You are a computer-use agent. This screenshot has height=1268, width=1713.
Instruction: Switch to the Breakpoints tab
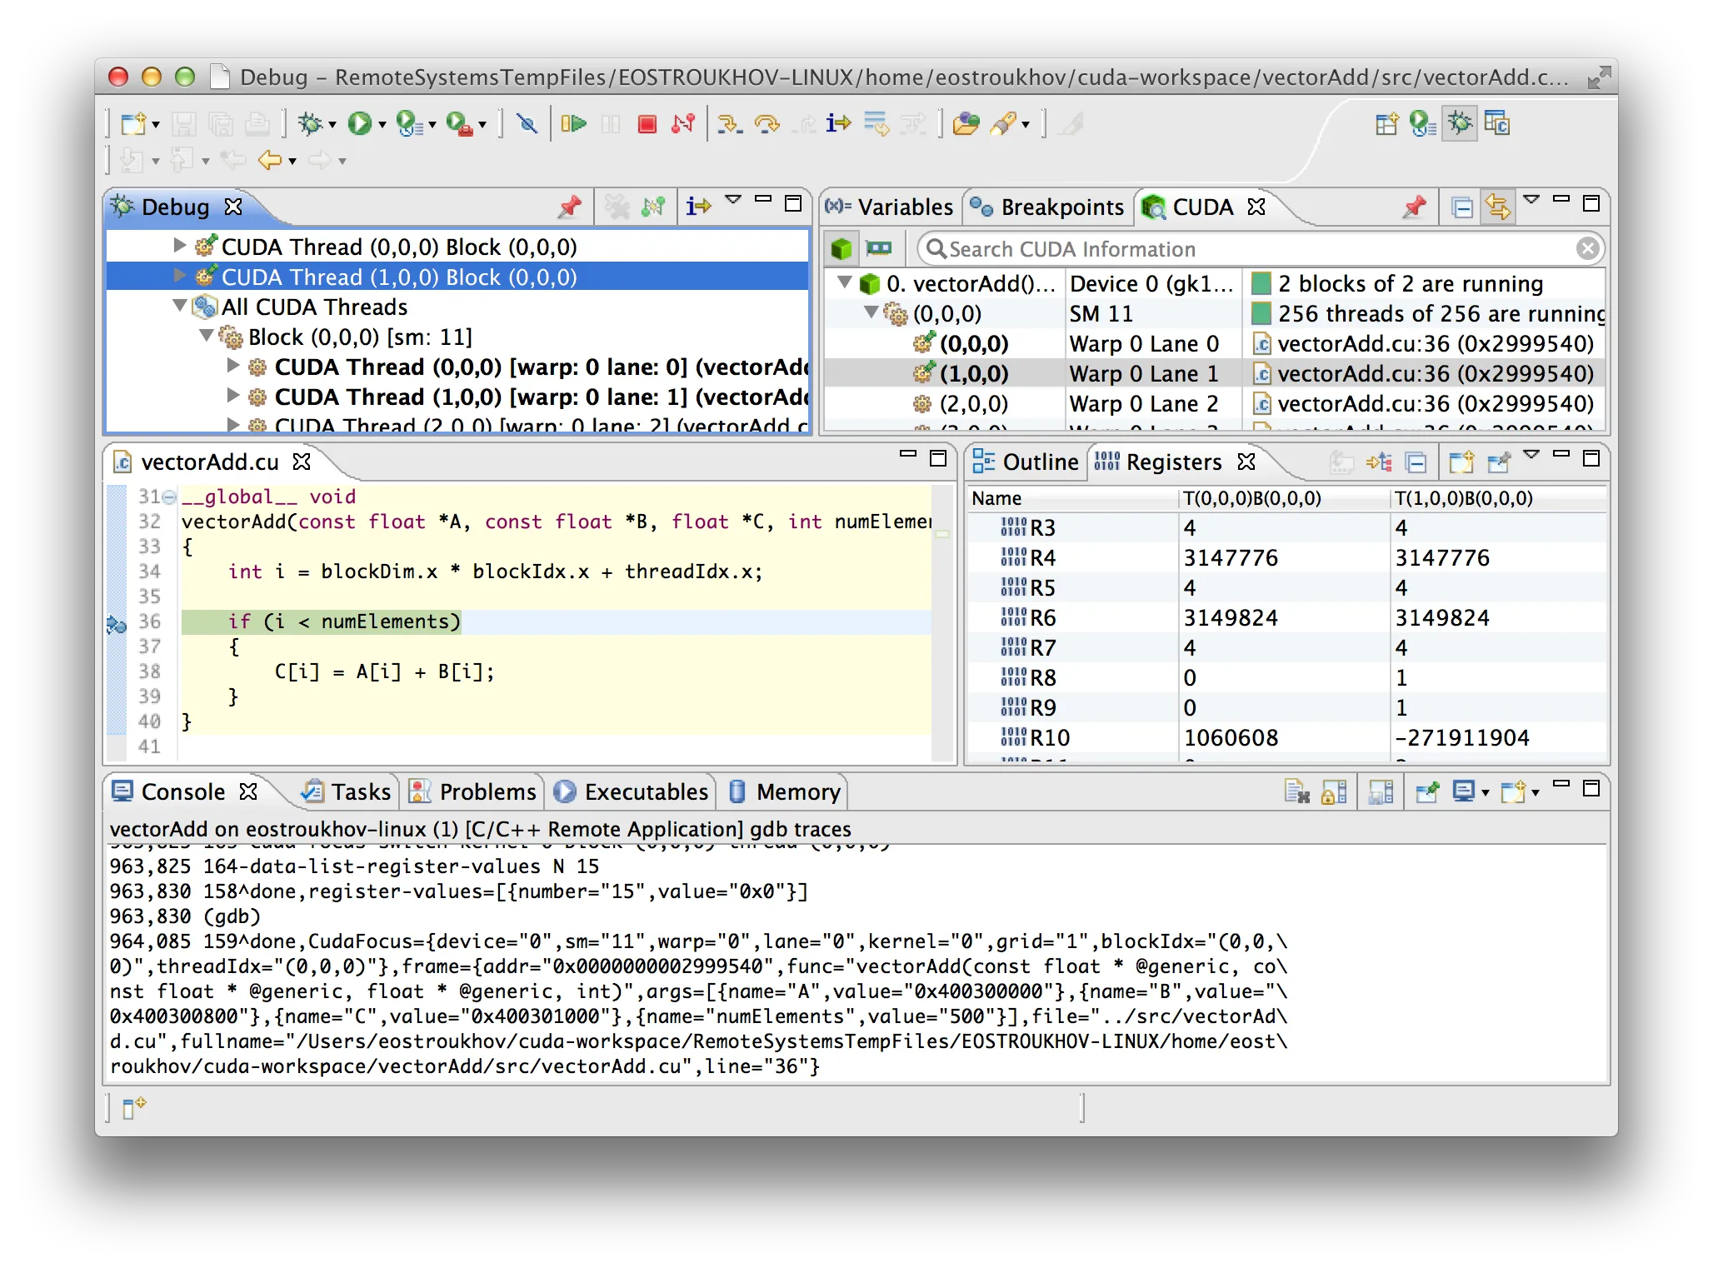pos(1047,207)
